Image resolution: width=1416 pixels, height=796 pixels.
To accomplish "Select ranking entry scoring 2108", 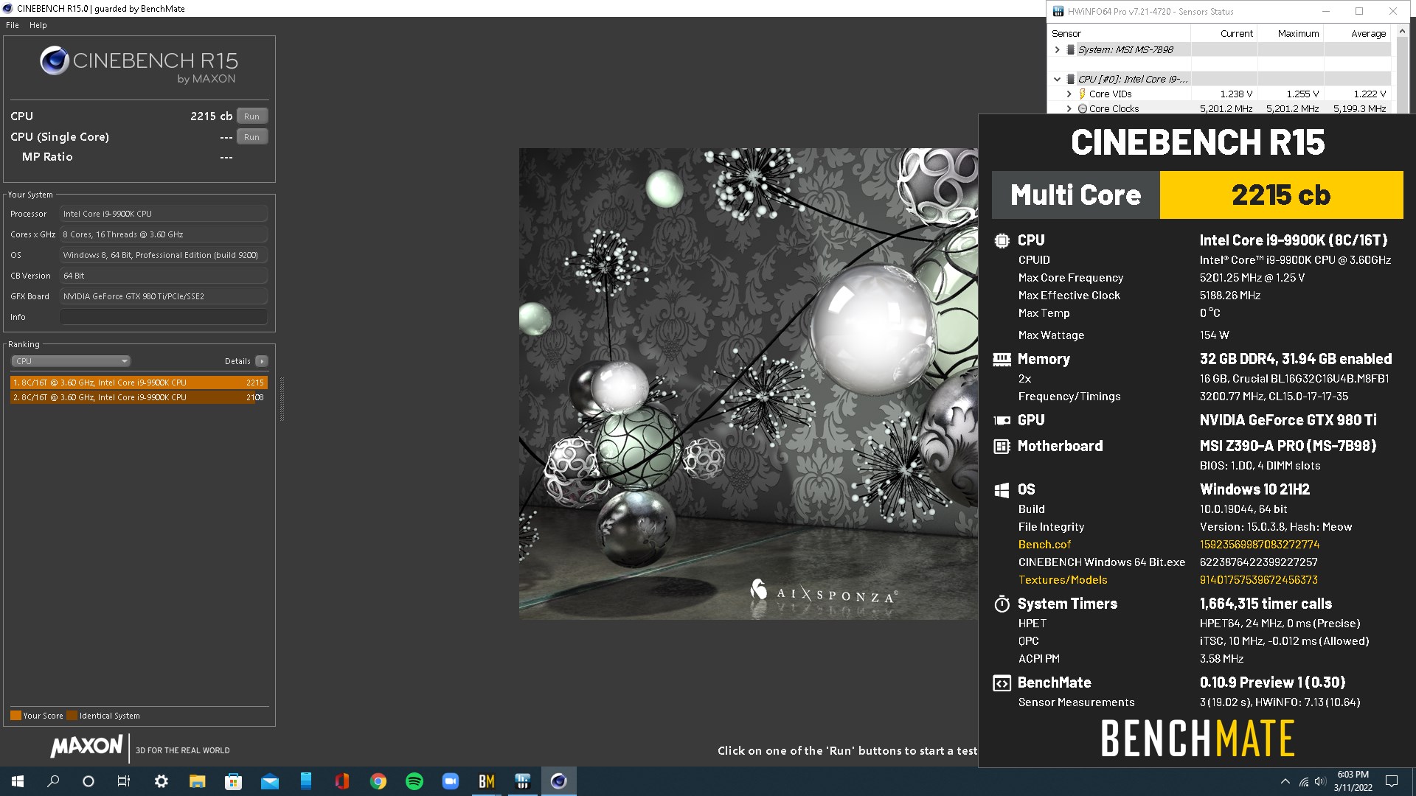I will [139, 397].
